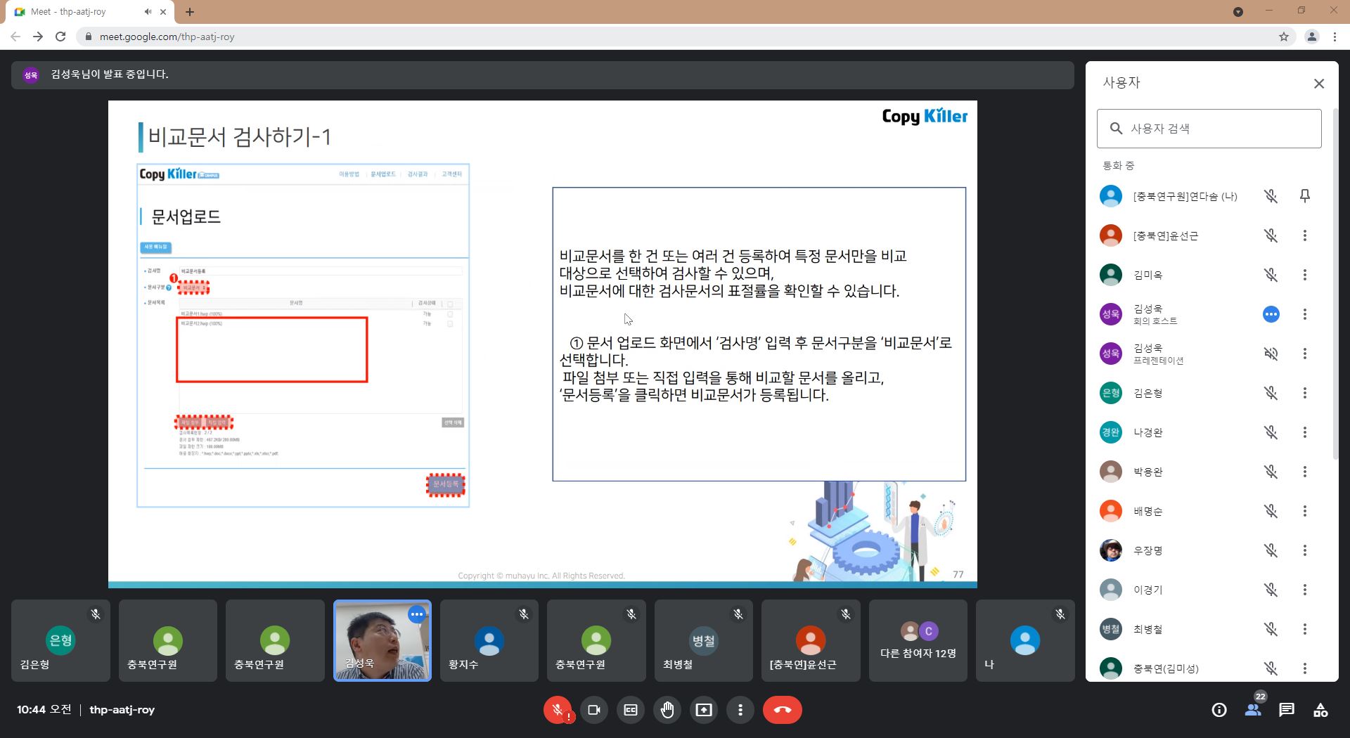The image size is (1350, 738).
Task: Open more options for 김성욱 회의 호스트
Action: tap(1305, 314)
